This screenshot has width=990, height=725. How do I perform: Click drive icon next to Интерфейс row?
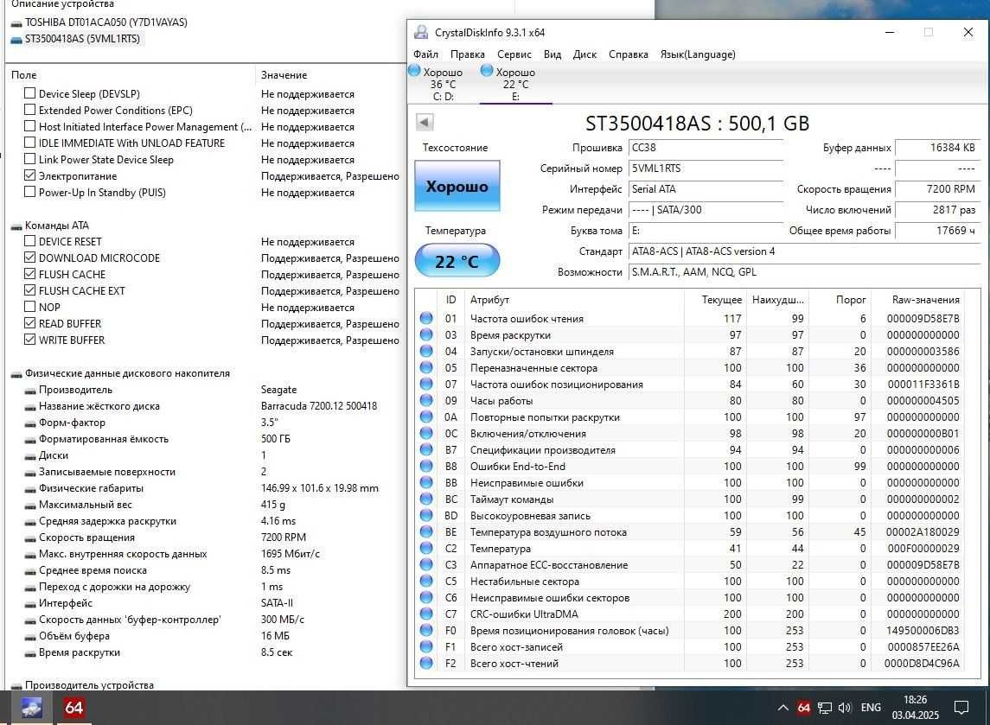29,604
